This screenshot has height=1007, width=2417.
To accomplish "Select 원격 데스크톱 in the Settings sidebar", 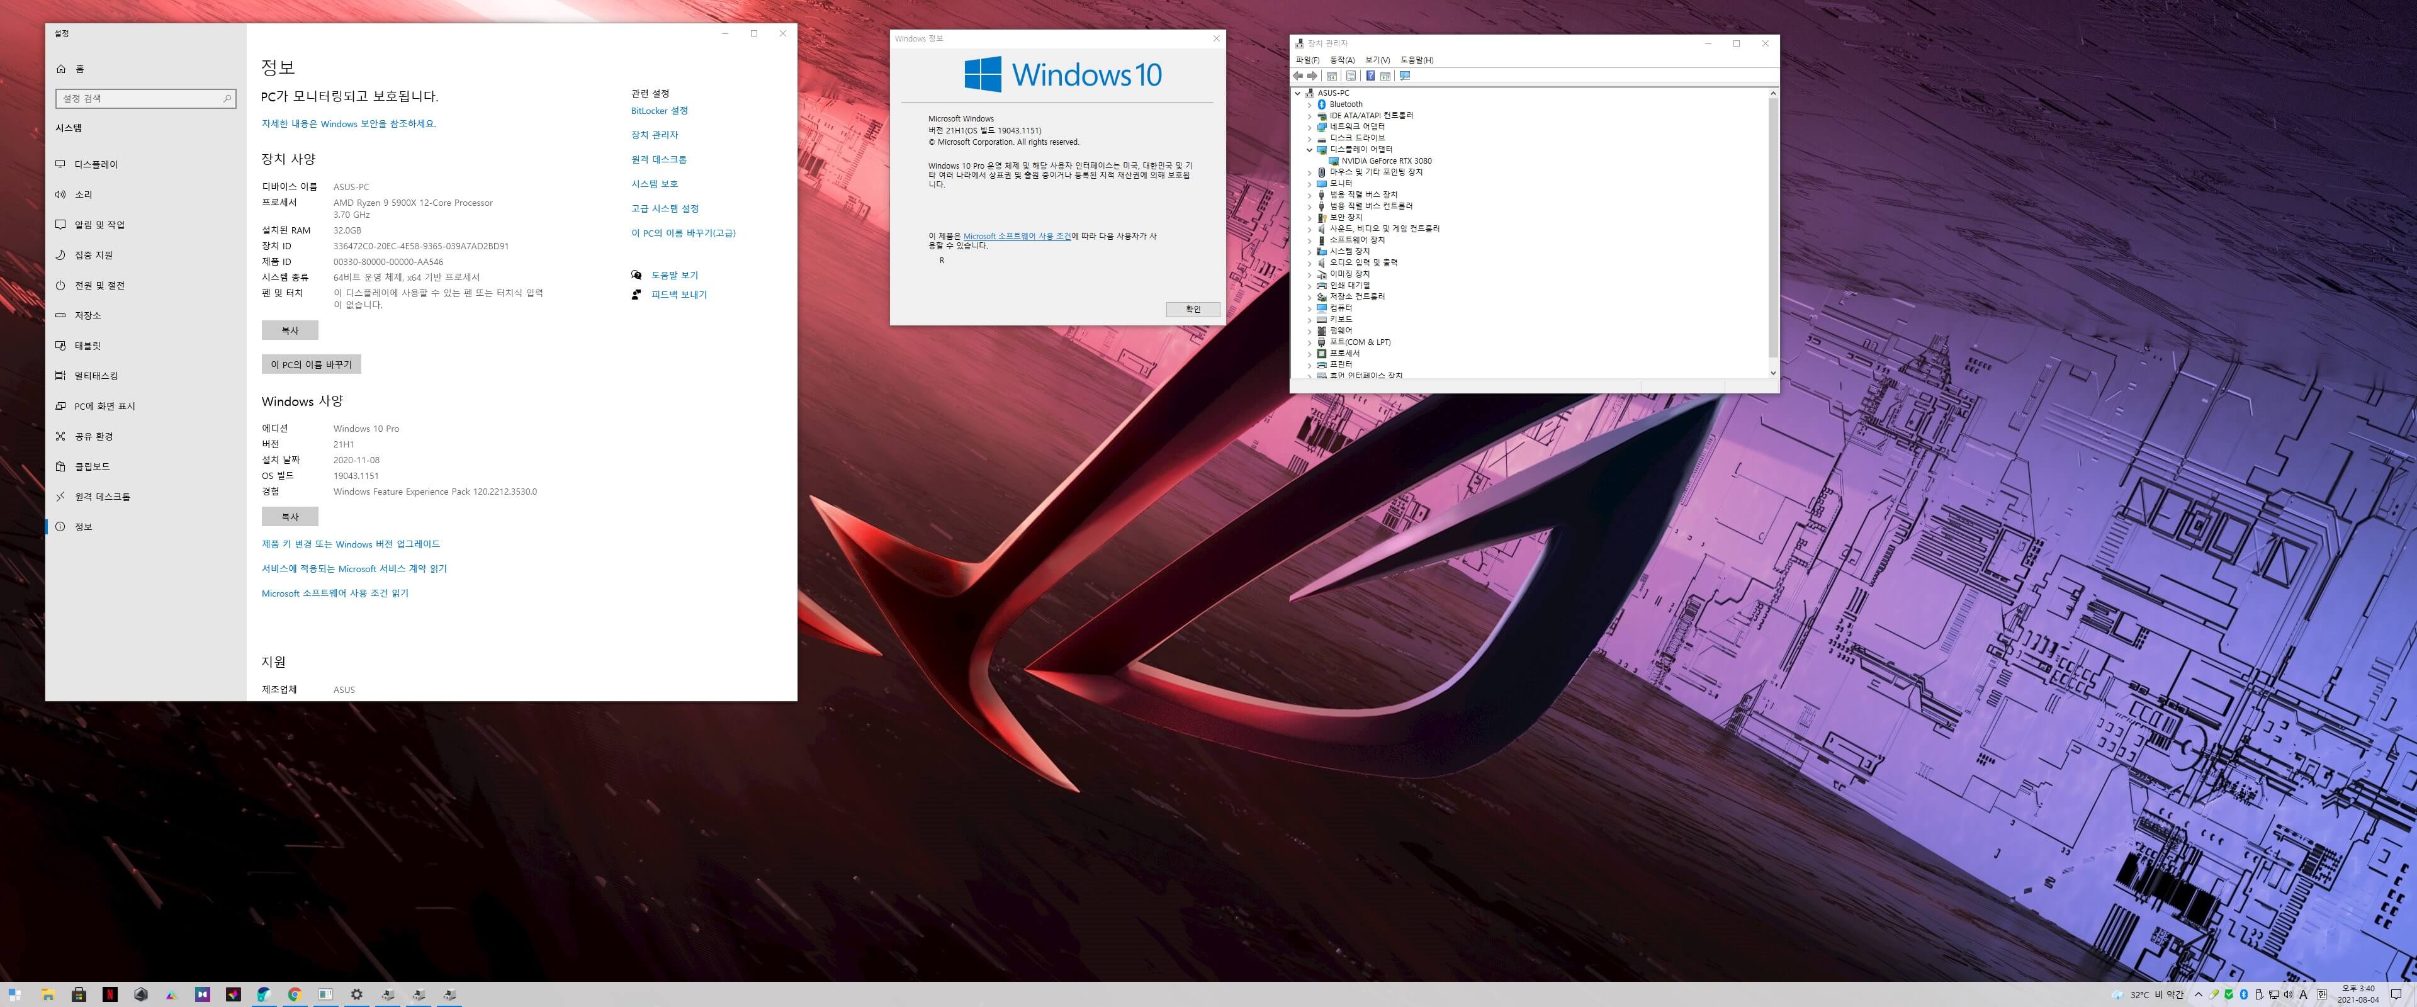I will coord(147,497).
